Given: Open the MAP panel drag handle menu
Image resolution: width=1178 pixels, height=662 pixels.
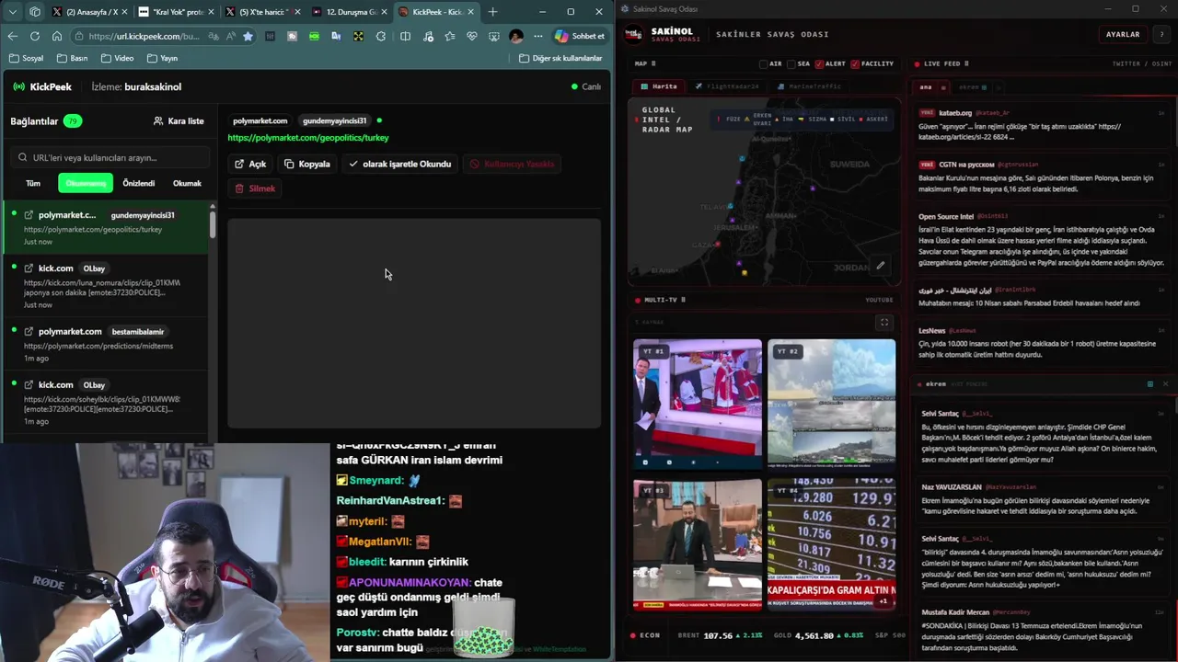Looking at the screenshot, I should 653,64.
